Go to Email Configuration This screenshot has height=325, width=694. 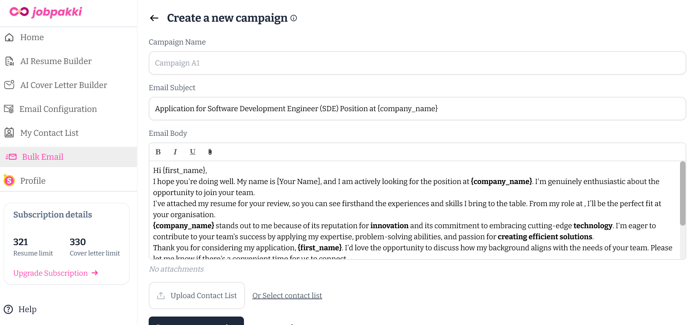[58, 109]
